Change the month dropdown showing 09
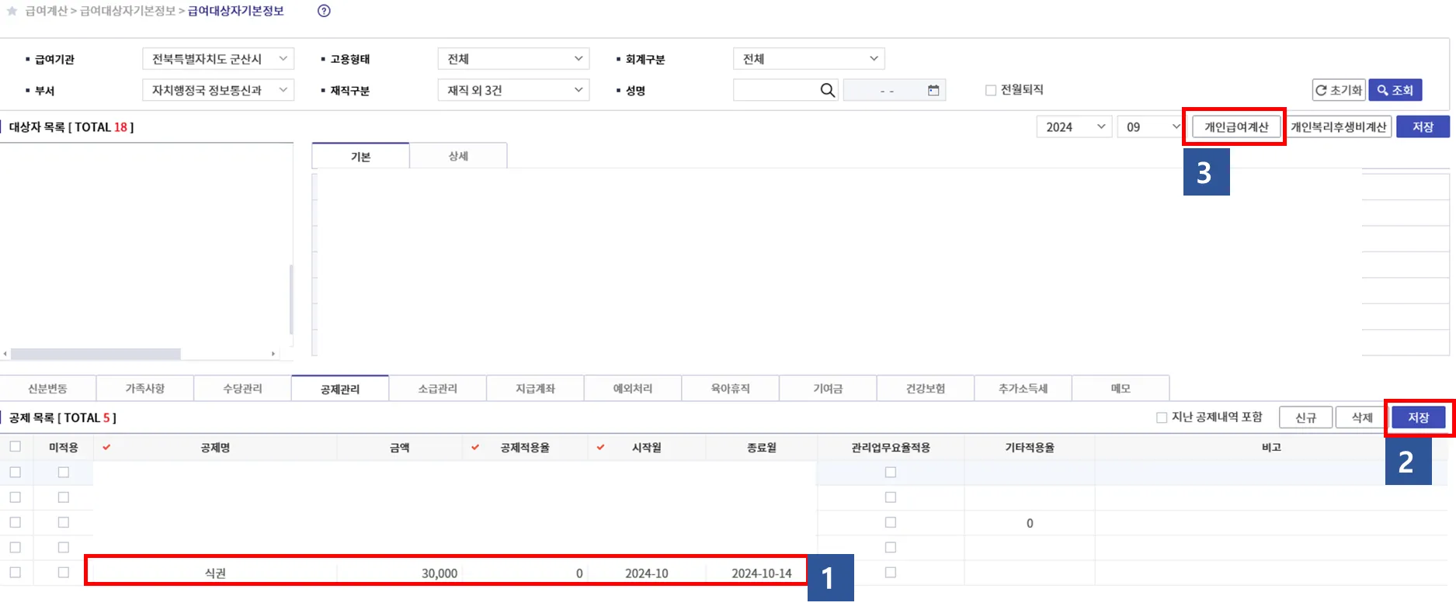Viewport: 1456px width, 613px height. pyautogui.click(x=1150, y=127)
